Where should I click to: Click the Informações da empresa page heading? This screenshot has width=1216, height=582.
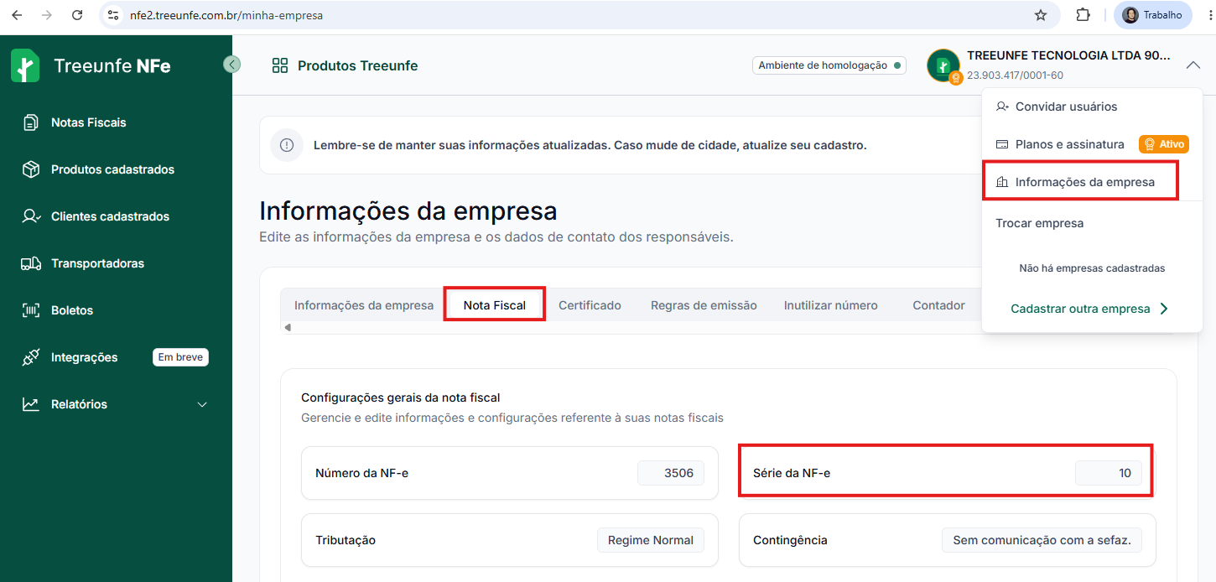(408, 210)
